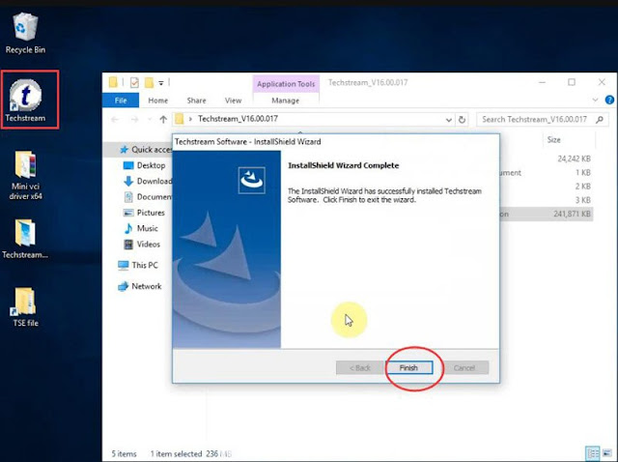
Task: Click the address bar path Techstream_V16.00.017
Action: tap(239, 119)
